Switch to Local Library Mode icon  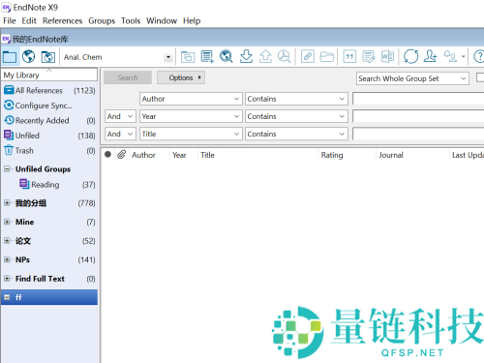pos(10,57)
